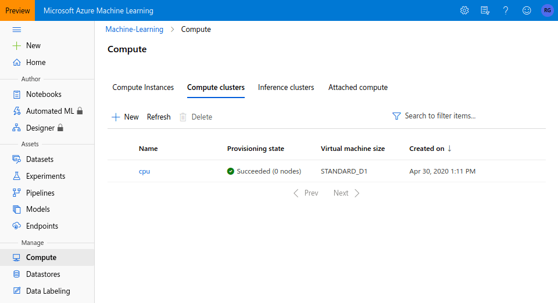Image resolution: width=558 pixels, height=303 pixels.
Task: Click the orange Preview badge
Action: tap(17, 10)
